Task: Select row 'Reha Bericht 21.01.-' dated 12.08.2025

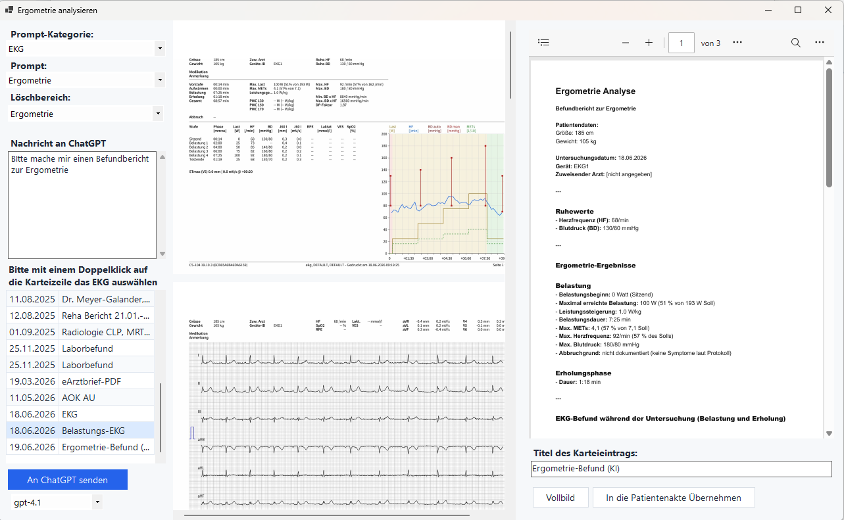Action: coord(80,316)
